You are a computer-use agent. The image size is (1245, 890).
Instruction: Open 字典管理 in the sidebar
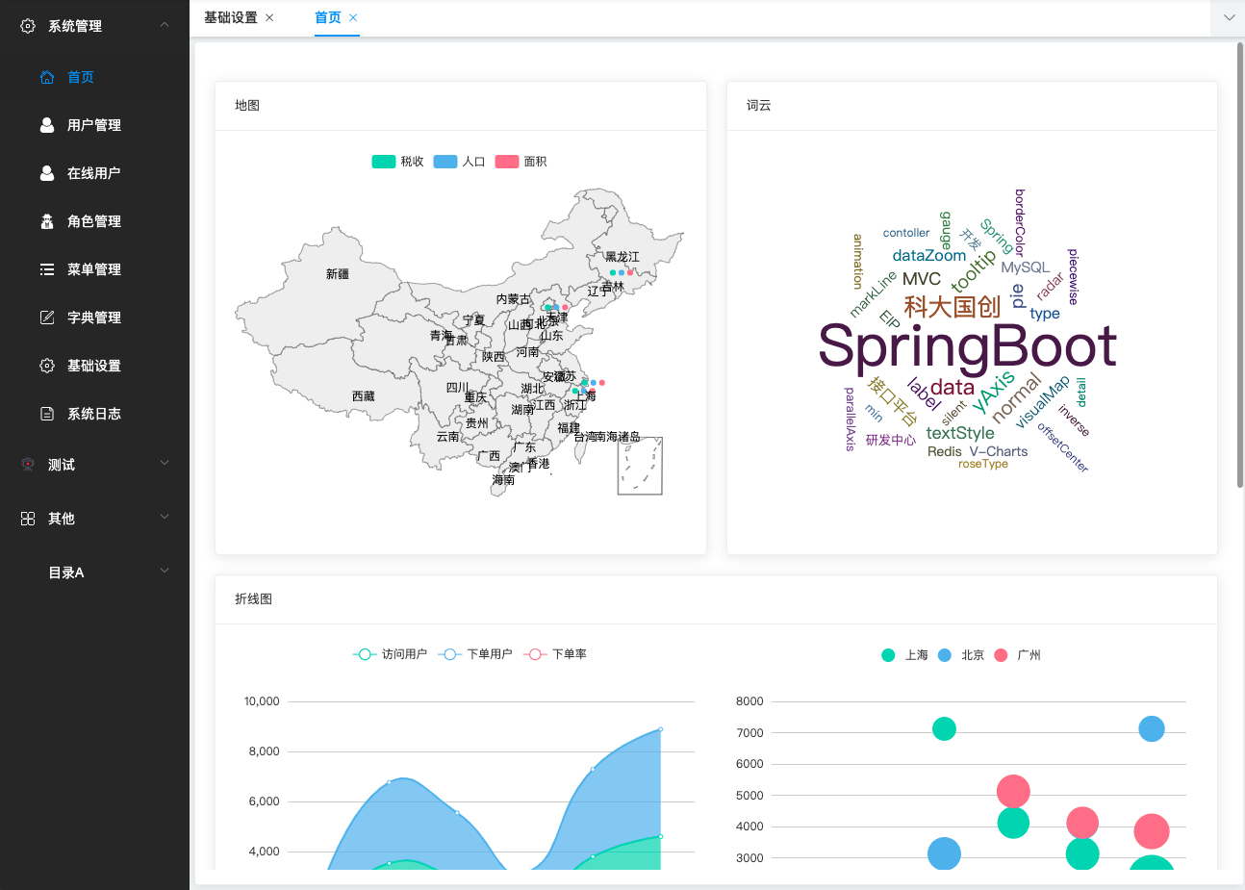[x=94, y=318]
